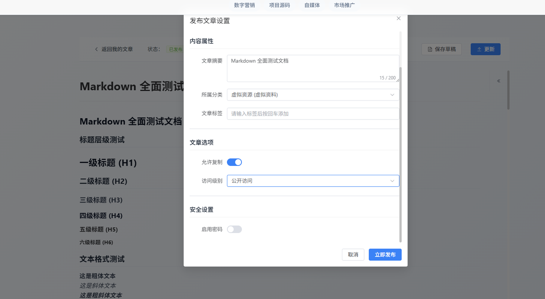Click the 这是斜体文本 line
The height and width of the screenshot is (299, 545).
point(98,286)
